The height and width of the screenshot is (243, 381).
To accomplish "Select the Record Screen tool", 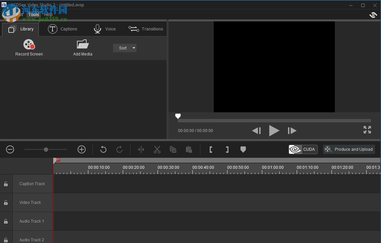I will [29, 47].
